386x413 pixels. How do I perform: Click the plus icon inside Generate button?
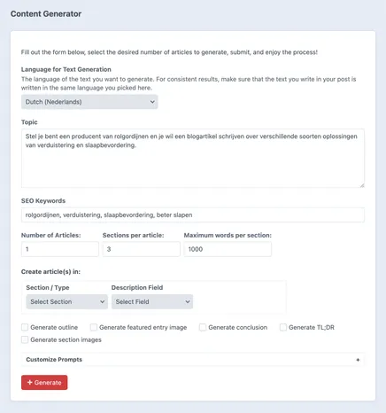29,382
